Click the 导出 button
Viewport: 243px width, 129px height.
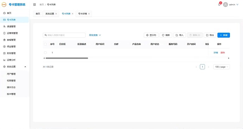point(210,35)
